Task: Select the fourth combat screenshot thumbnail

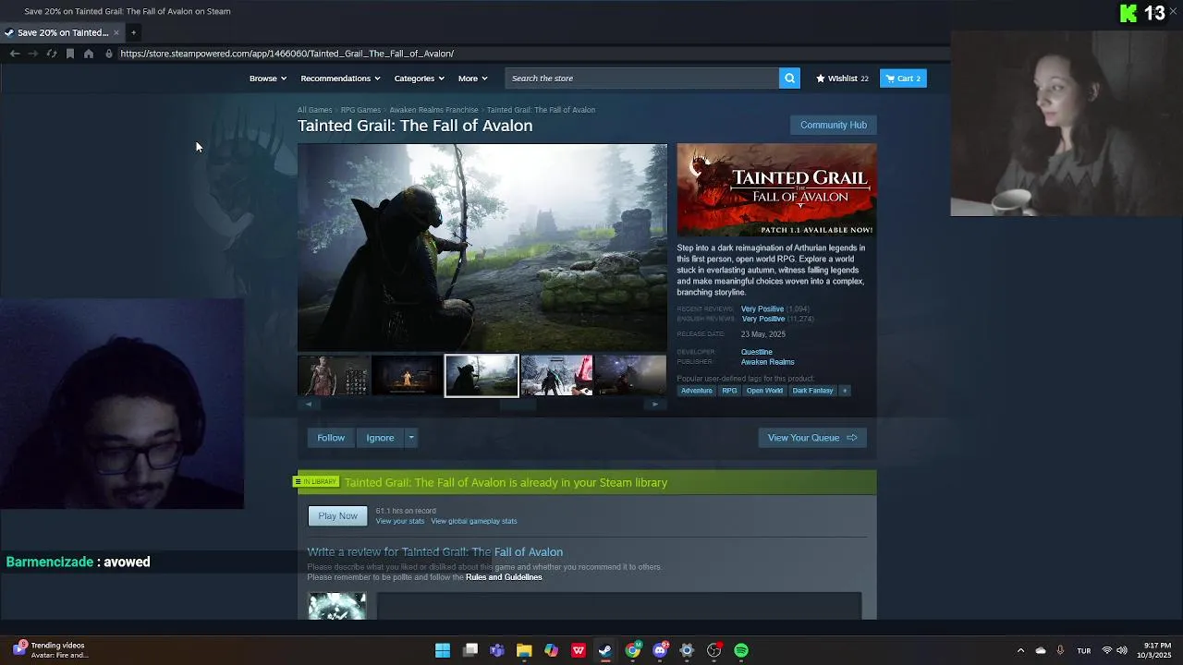Action: coord(556,376)
